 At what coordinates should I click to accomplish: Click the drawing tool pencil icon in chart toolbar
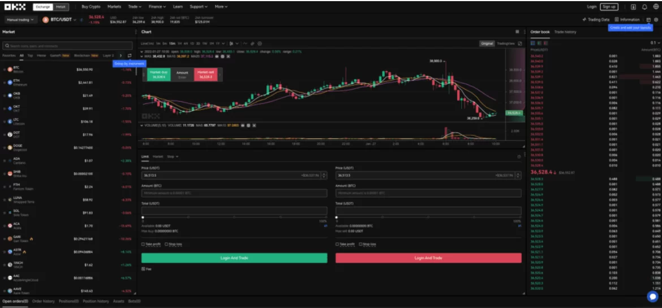[x=252, y=43]
